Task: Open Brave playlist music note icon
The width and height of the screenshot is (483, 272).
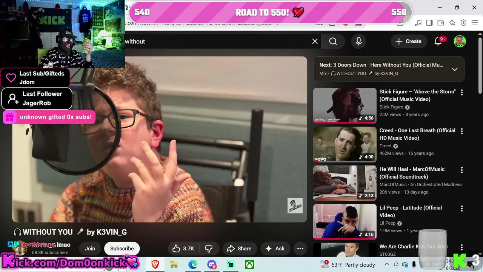Action: click(x=418, y=23)
